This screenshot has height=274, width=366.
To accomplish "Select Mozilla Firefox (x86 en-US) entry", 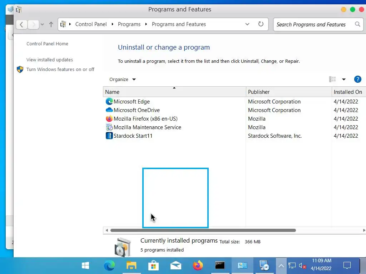I will (x=145, y=118).
